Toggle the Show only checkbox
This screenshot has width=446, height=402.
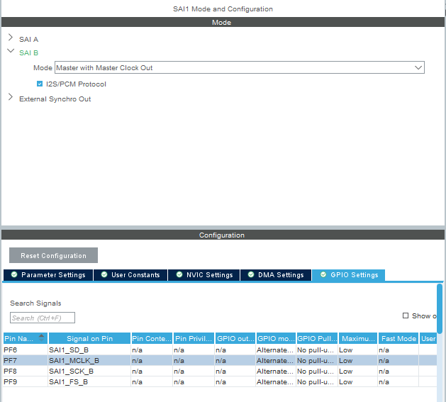406,316
